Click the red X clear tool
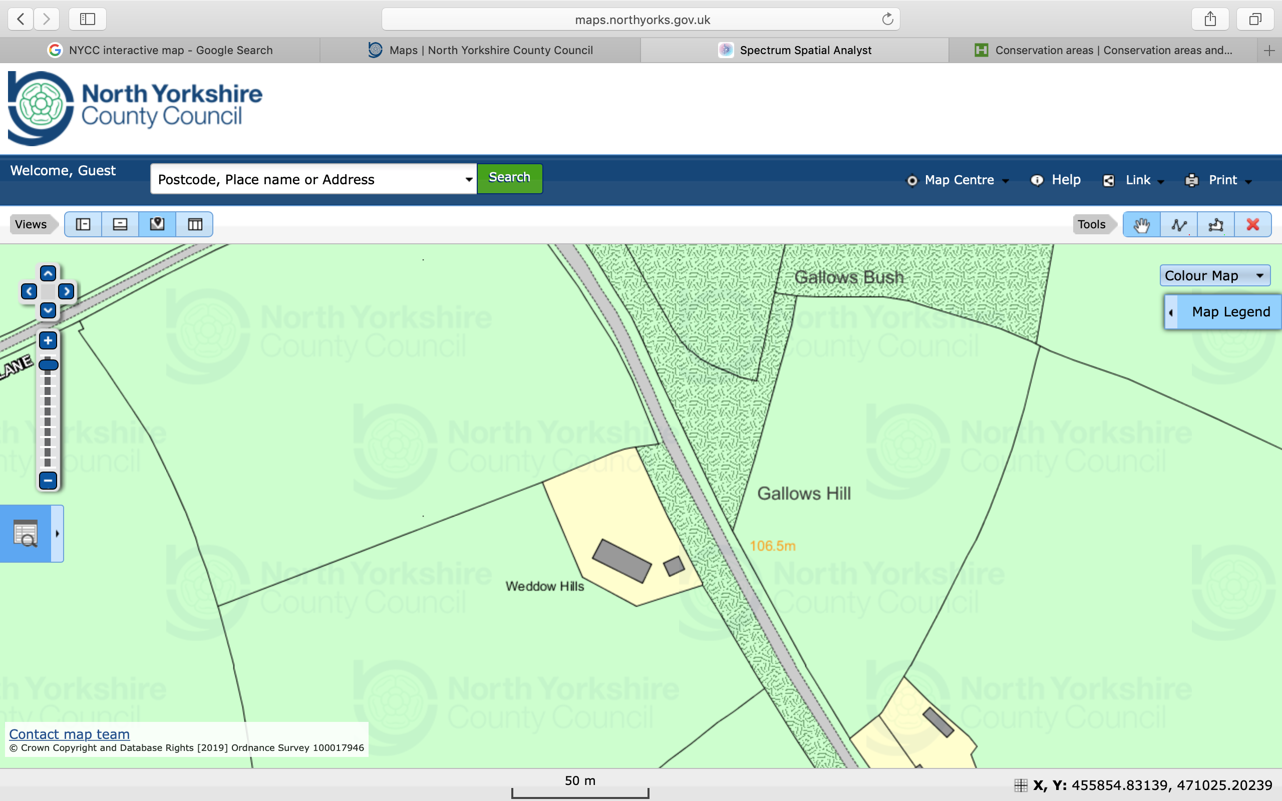 (x=1253, y=225)
